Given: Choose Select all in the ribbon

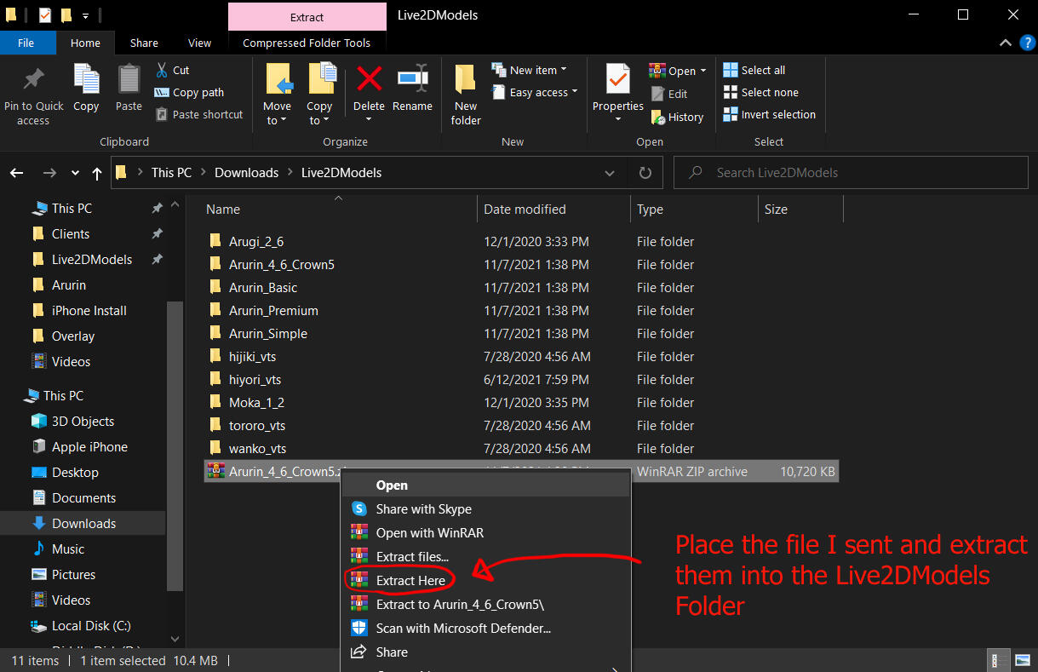Looking at the screenshot, I should (754, 70).
